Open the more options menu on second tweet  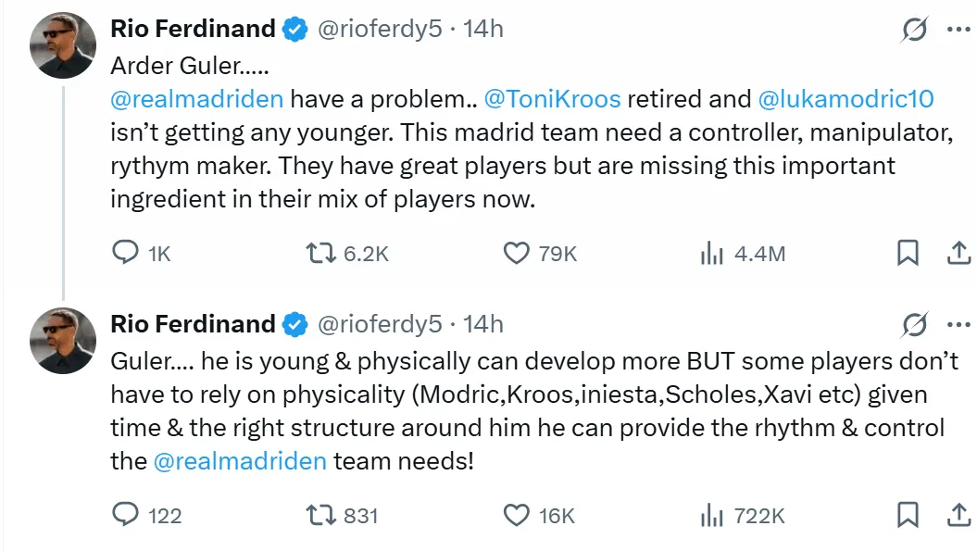coord(958,325)
